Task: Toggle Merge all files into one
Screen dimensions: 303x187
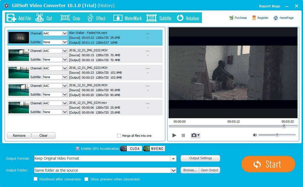Action: 119,136
